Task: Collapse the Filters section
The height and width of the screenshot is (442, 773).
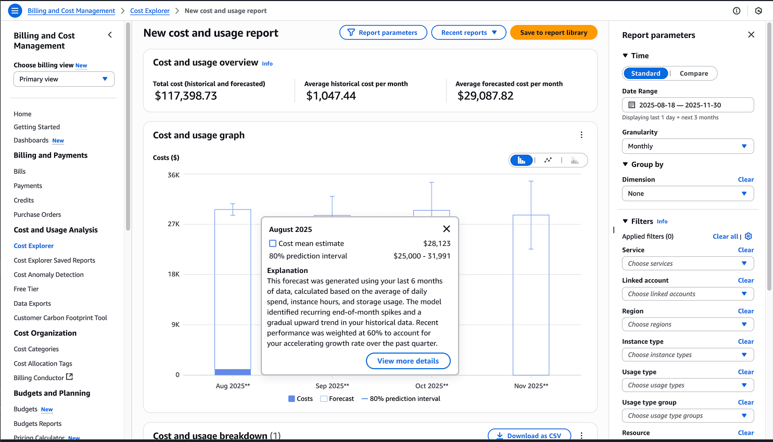Action: (625, 221)
